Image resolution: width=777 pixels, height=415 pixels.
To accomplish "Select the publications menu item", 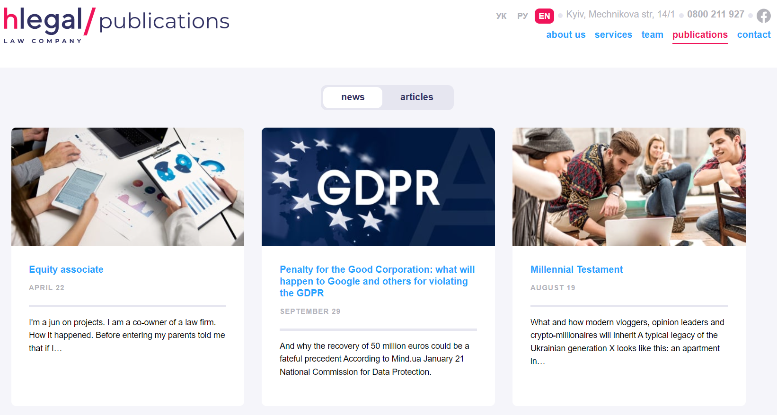I will (700, 35).
